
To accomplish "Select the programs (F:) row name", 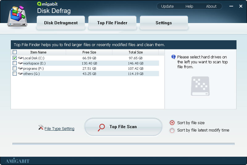I will point(33,69).
